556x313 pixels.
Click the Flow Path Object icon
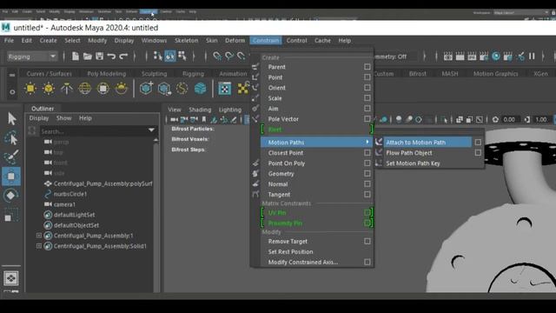point(379,153)
